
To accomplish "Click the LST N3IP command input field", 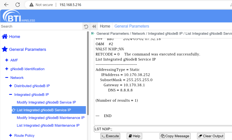I will point(163,129).
